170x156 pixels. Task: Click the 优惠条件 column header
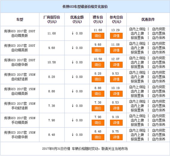click(148, 19)
